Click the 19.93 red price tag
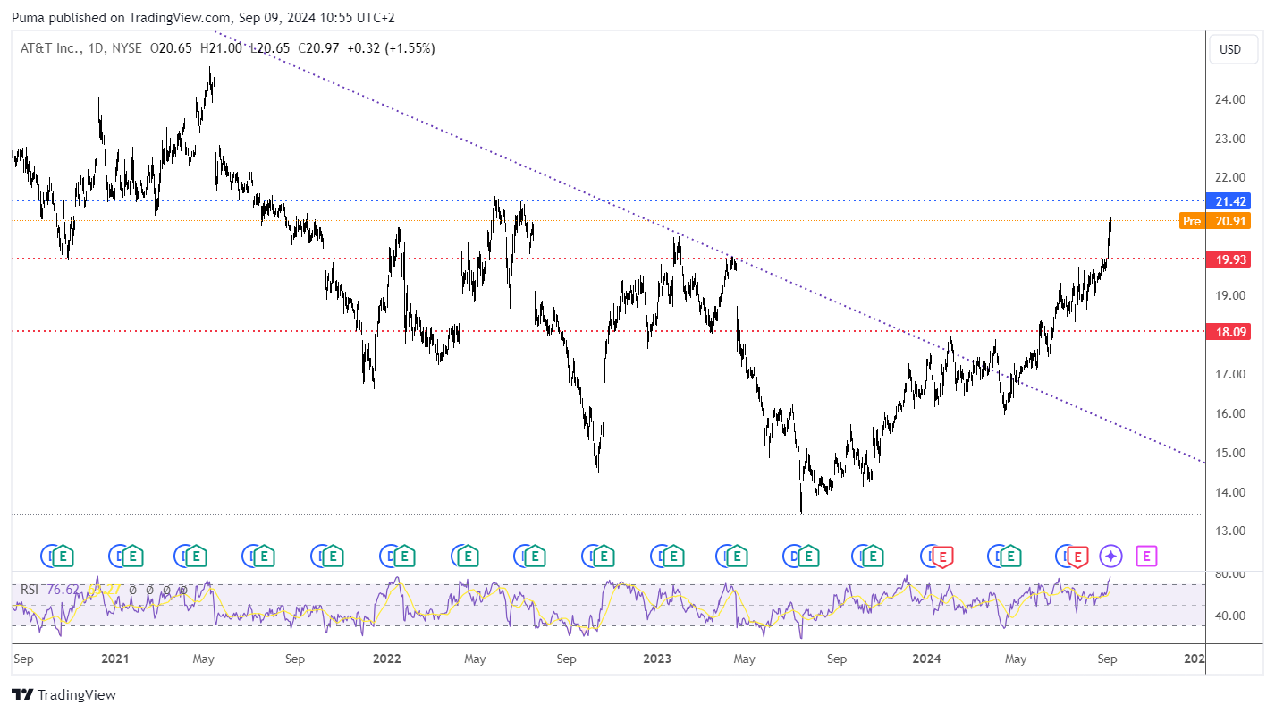 tap(1228, 259)
